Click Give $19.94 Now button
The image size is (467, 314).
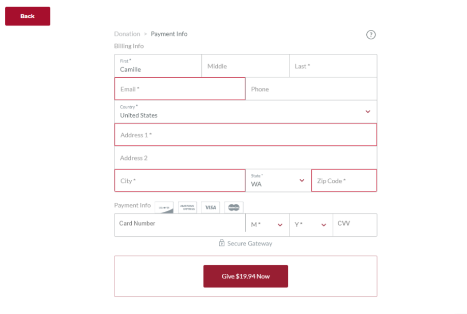point(246,276)
